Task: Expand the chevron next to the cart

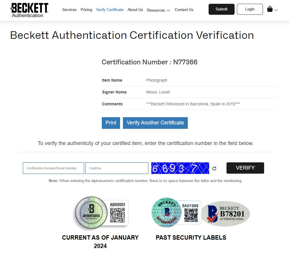Action: click(x=276, y=10)
